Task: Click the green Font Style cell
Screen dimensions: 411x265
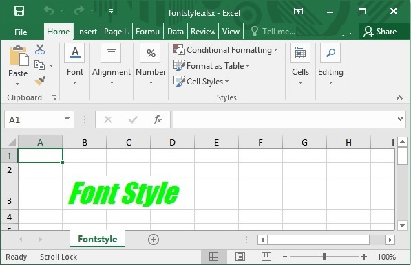Action: tap(124, 193)
